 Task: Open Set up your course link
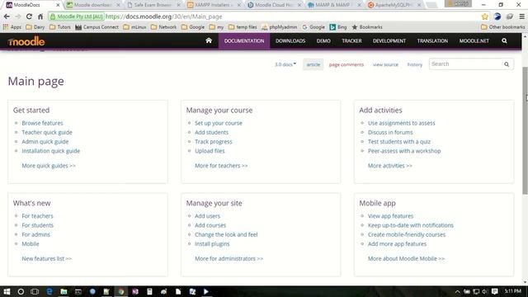coord(218,123)
